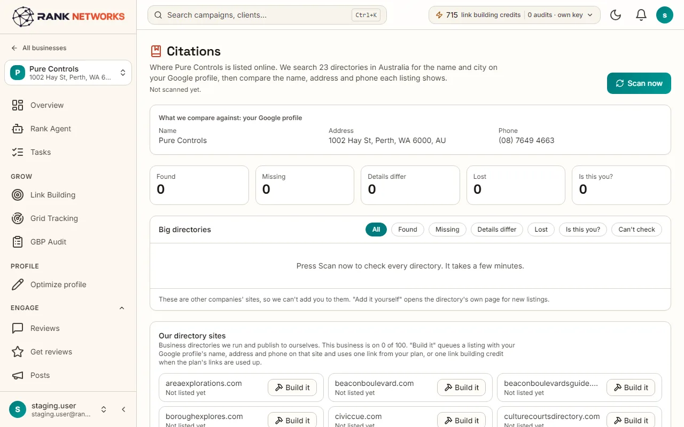This screenshot has height=427, width=684.
Task: Click address 1002 Hay St, Perth, WA 6000, AU
Action: [x=387, y=140]
